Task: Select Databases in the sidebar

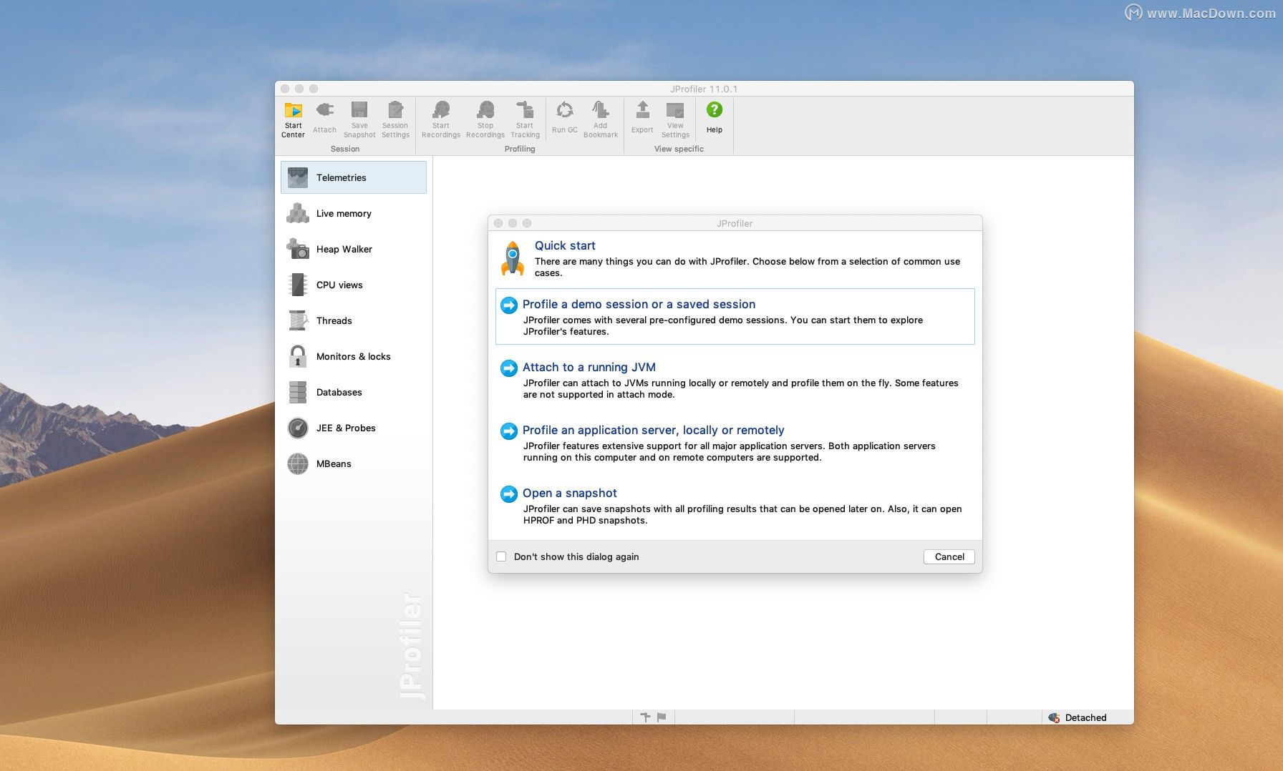Action: tap(354, 392)
